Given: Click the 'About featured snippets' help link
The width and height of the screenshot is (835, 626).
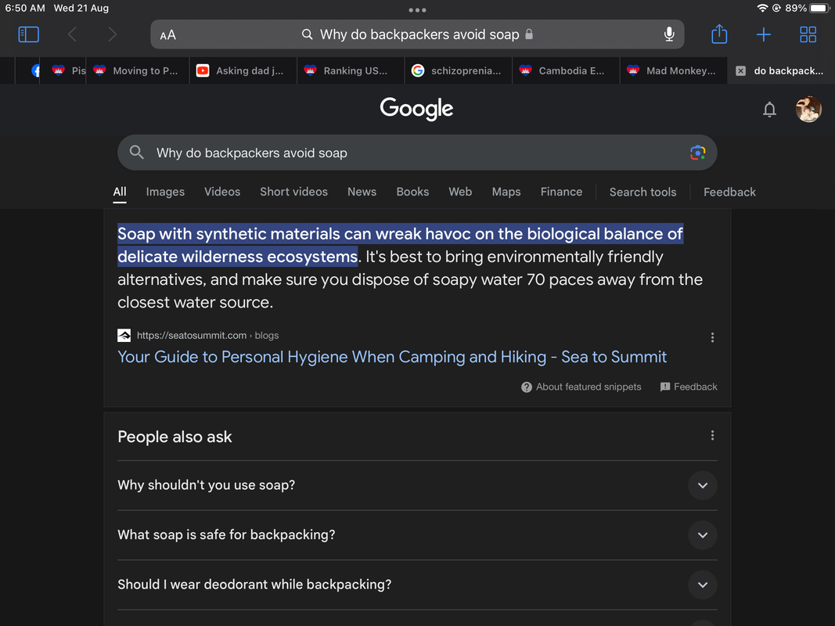Looking at the screenshot, I should (x=581, y=387).
